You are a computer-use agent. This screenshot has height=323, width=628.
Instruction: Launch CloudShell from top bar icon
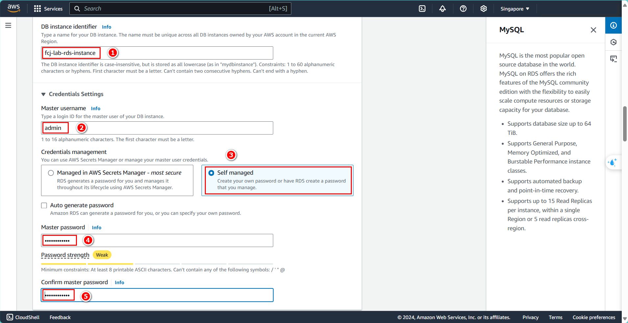pos(422,9)
